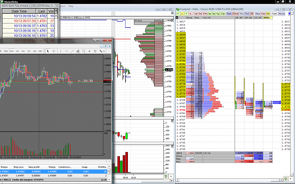The image size is (295, 184).
Task: Select the 10p period in Footprint toolbar
Action: (222, 14)
